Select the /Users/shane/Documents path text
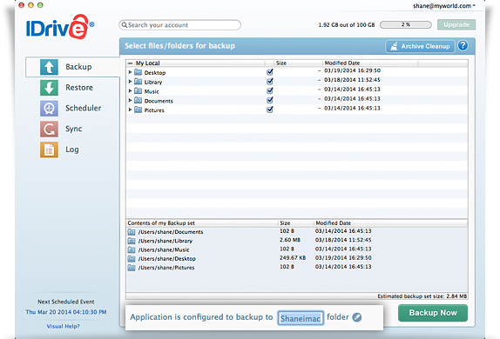Image resolution: width=500 pixels, height=339 pixels. (x=171, y=232)
